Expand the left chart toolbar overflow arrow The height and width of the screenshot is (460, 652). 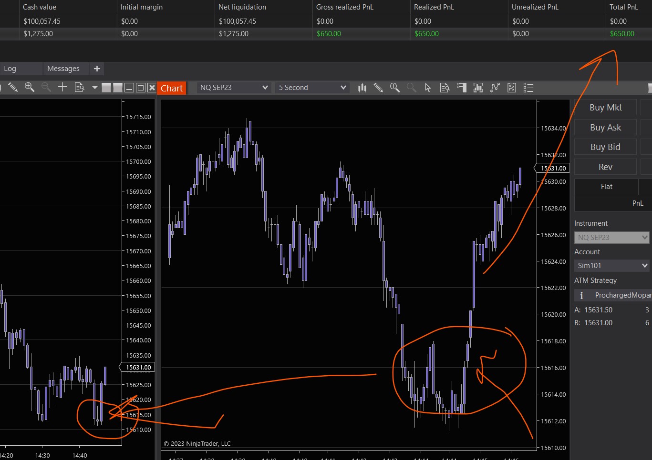click(94, 88)
